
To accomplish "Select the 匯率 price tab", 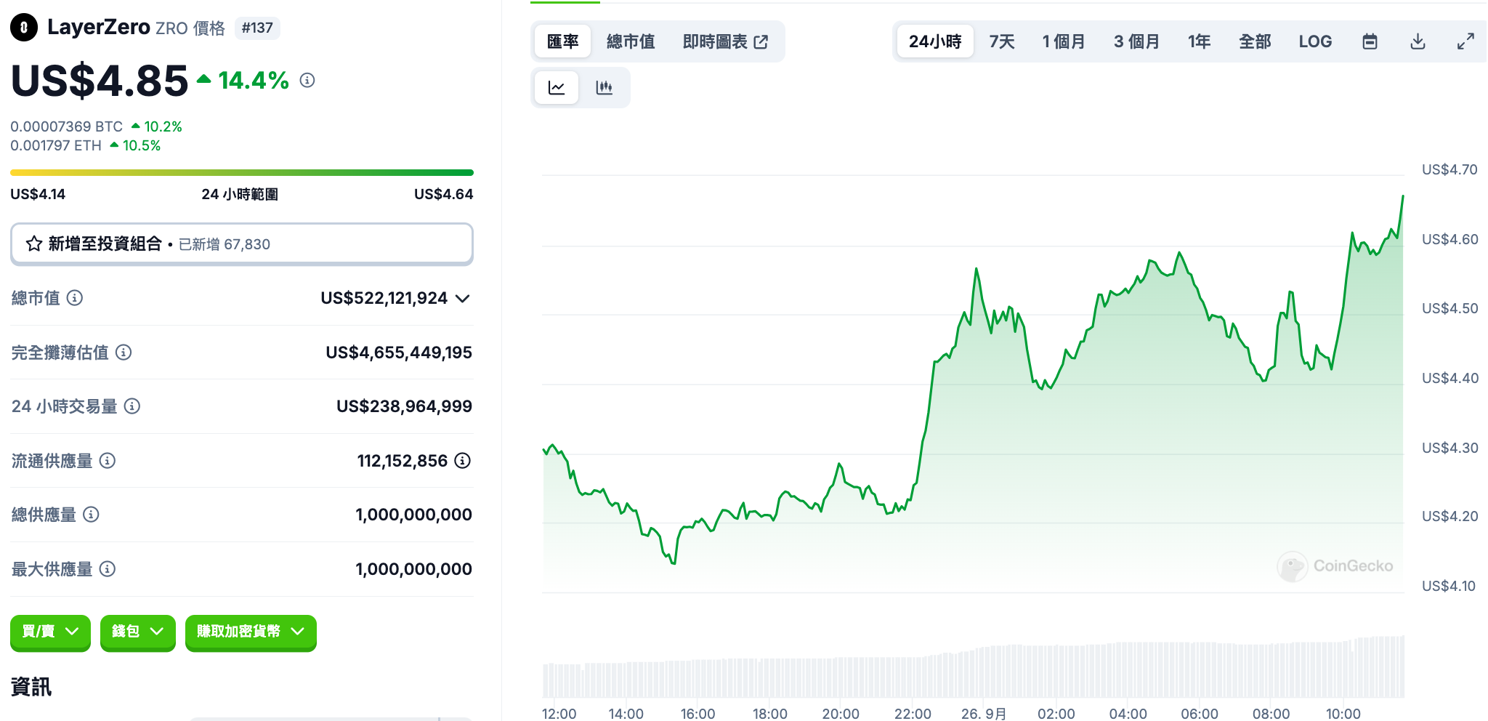I will click(x=563, y=41).
